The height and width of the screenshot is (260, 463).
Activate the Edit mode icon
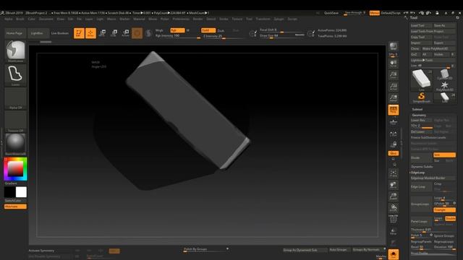point(79,33)
